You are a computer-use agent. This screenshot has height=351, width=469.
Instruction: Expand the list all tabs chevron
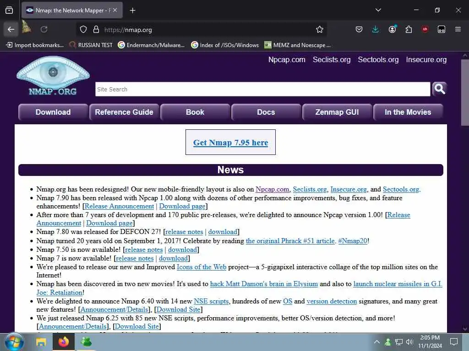tap(378, 10)
